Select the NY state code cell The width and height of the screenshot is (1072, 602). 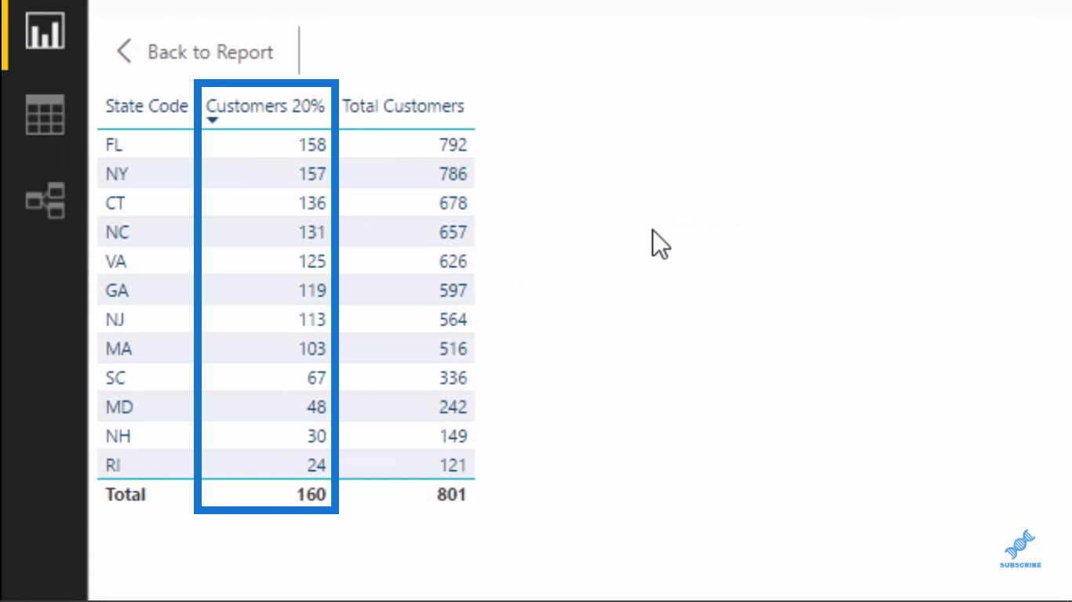117,173
